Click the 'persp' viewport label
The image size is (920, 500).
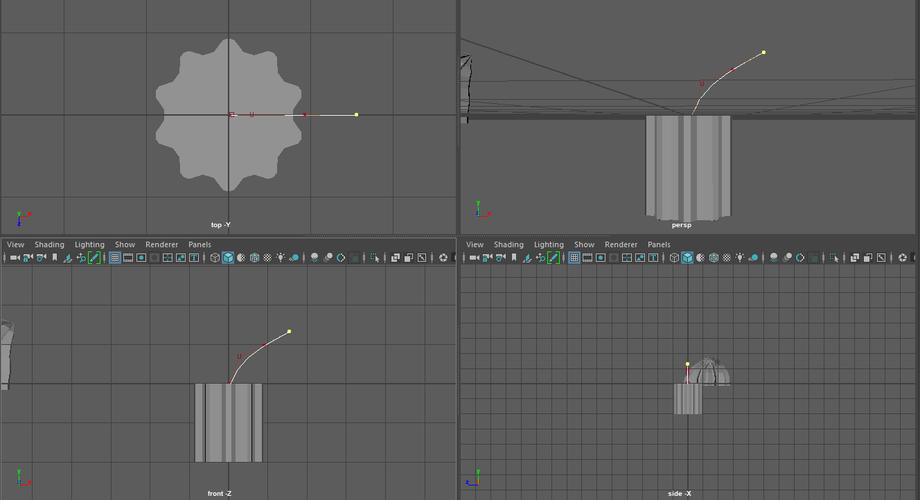682,225
